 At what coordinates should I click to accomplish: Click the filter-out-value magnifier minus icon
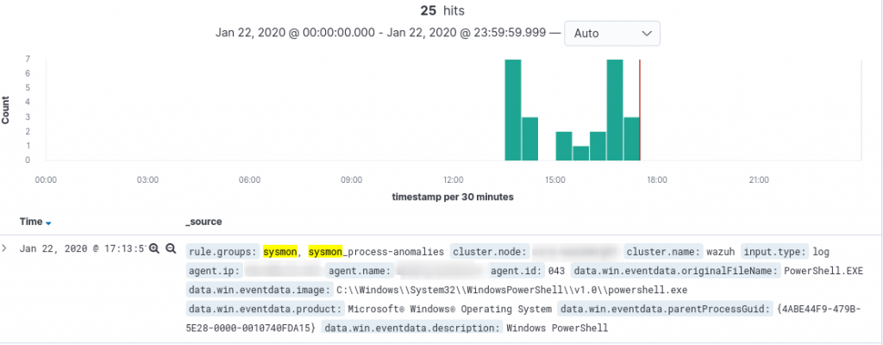click(172, 248)
